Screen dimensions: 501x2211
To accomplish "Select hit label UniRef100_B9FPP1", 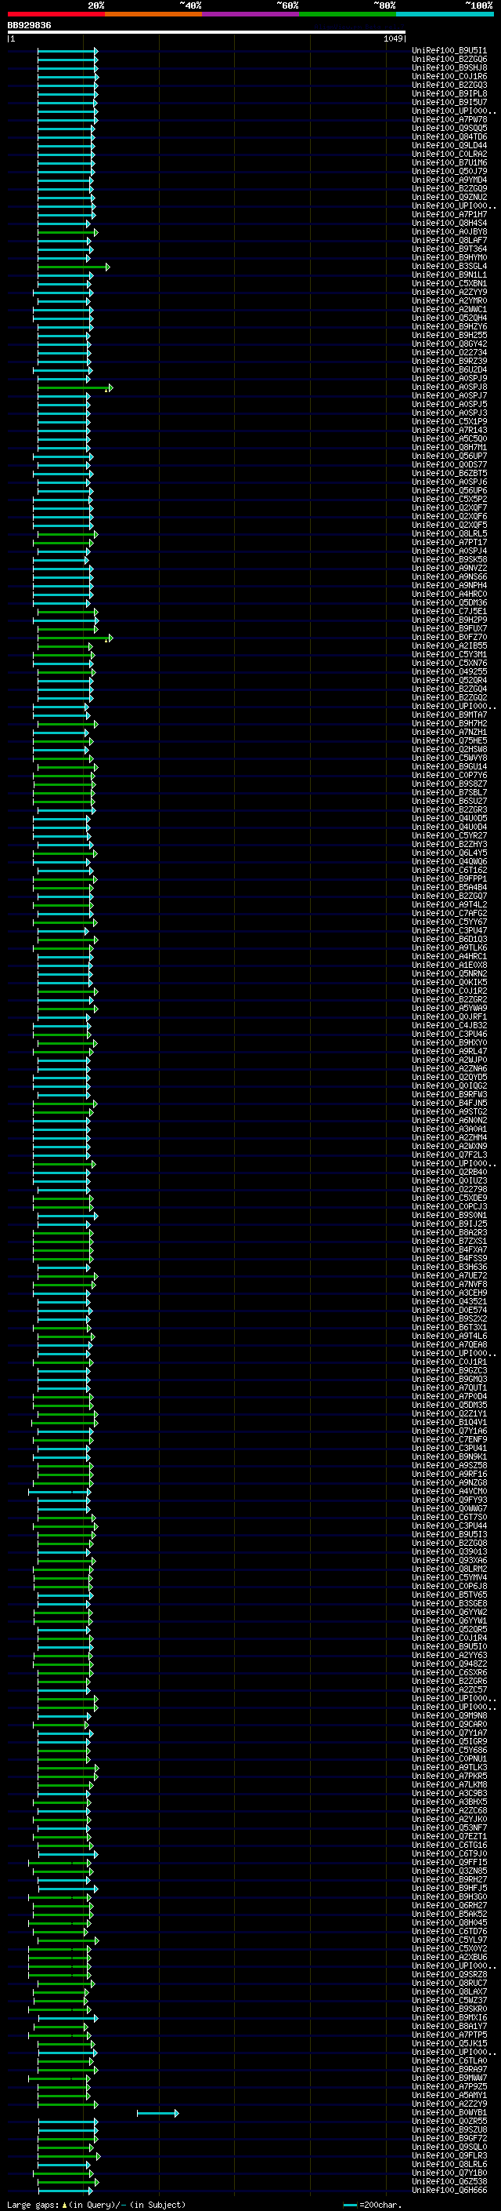I will pyautogui.click(x=449, y=879).
